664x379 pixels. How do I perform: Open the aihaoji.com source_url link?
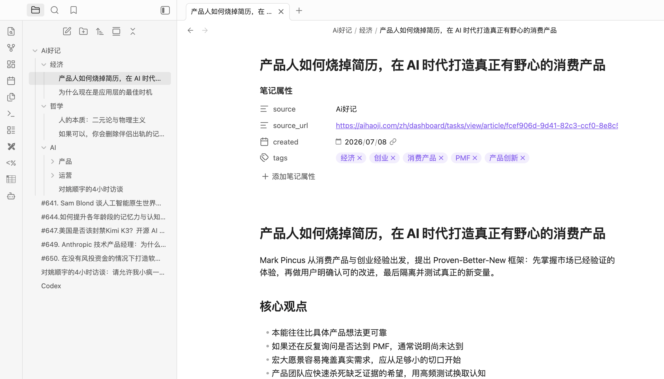477,125
